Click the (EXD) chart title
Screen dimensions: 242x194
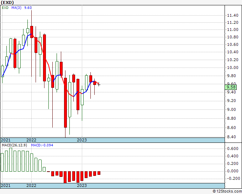(7, 2)
